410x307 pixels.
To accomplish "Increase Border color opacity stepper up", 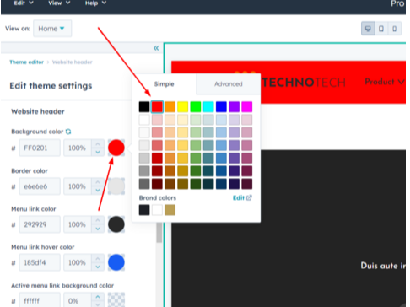I will (x=98, y=182).
